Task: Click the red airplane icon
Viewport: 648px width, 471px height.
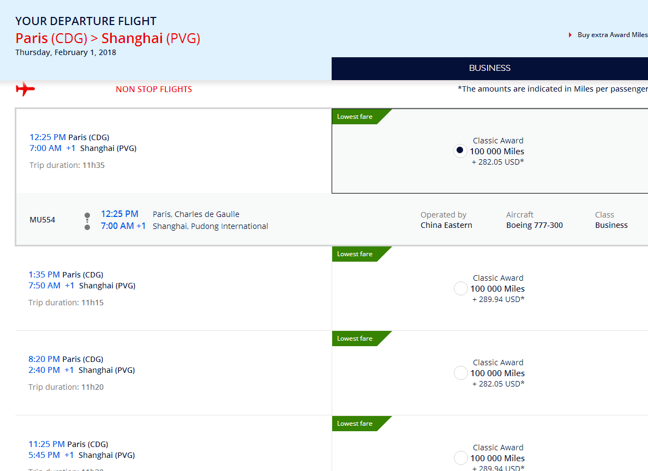Action: tap(25, 89)
